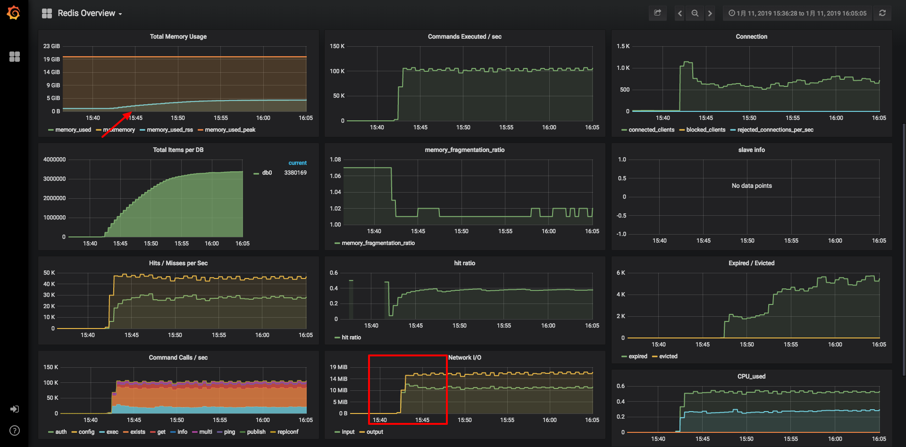Toggle hit ratio legend entry
Image resolution: width=906 pixels, height=447 pixels.
pyautogui.click(x=352, y=337)
